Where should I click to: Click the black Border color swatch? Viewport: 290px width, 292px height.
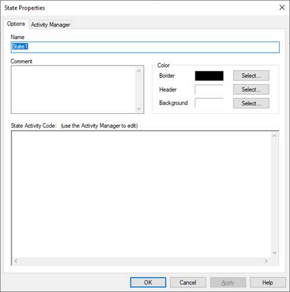coord(209,76)
